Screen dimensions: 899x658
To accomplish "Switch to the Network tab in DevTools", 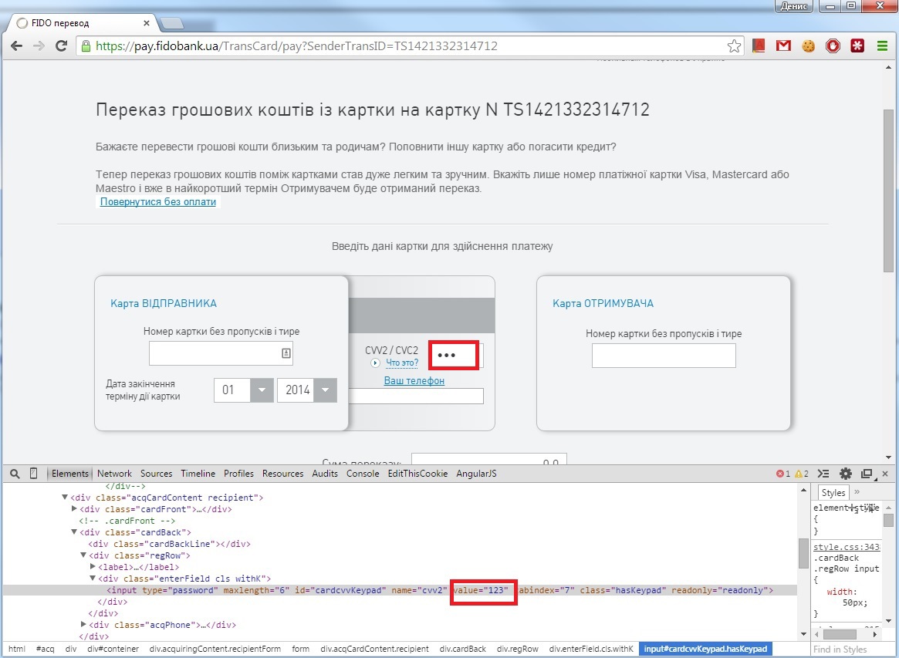I will coord(114,473).
